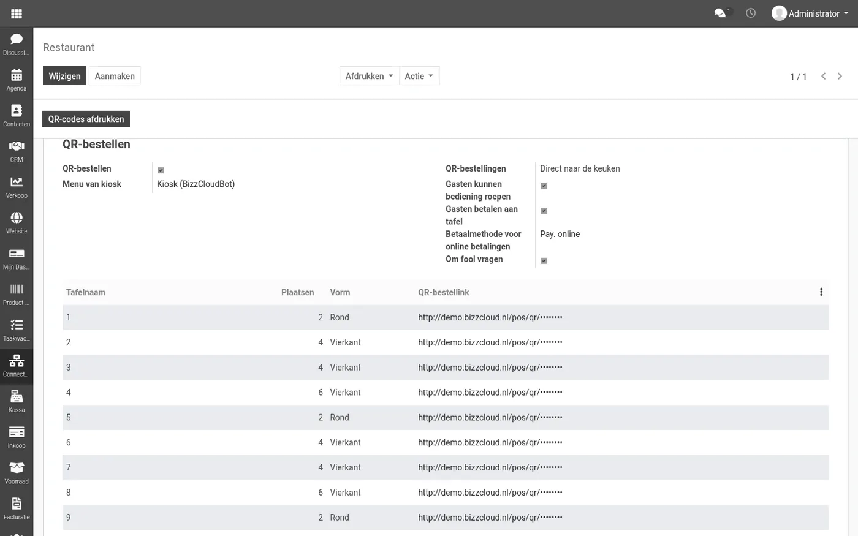Screen dimensions: 858x536
Task: Open the Administrator user menu
Action: tap(810, 13)
